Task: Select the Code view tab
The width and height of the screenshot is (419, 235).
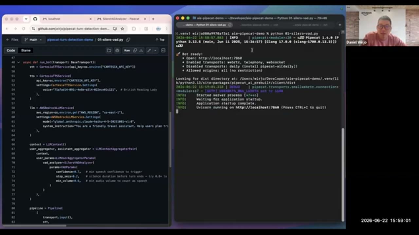Action: pos(11,50)
